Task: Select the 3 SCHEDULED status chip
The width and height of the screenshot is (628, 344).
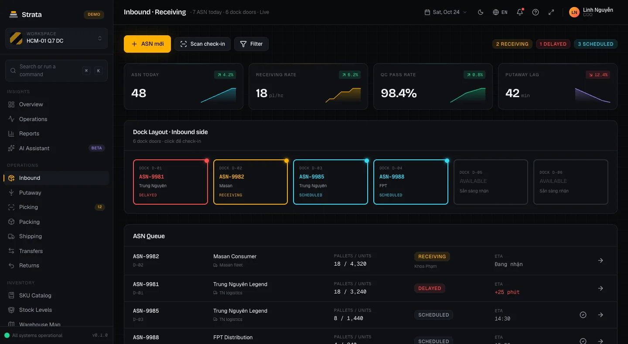Action: coord(596,44)
